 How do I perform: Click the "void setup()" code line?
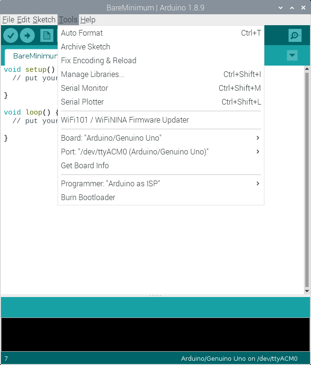[29, 69]
